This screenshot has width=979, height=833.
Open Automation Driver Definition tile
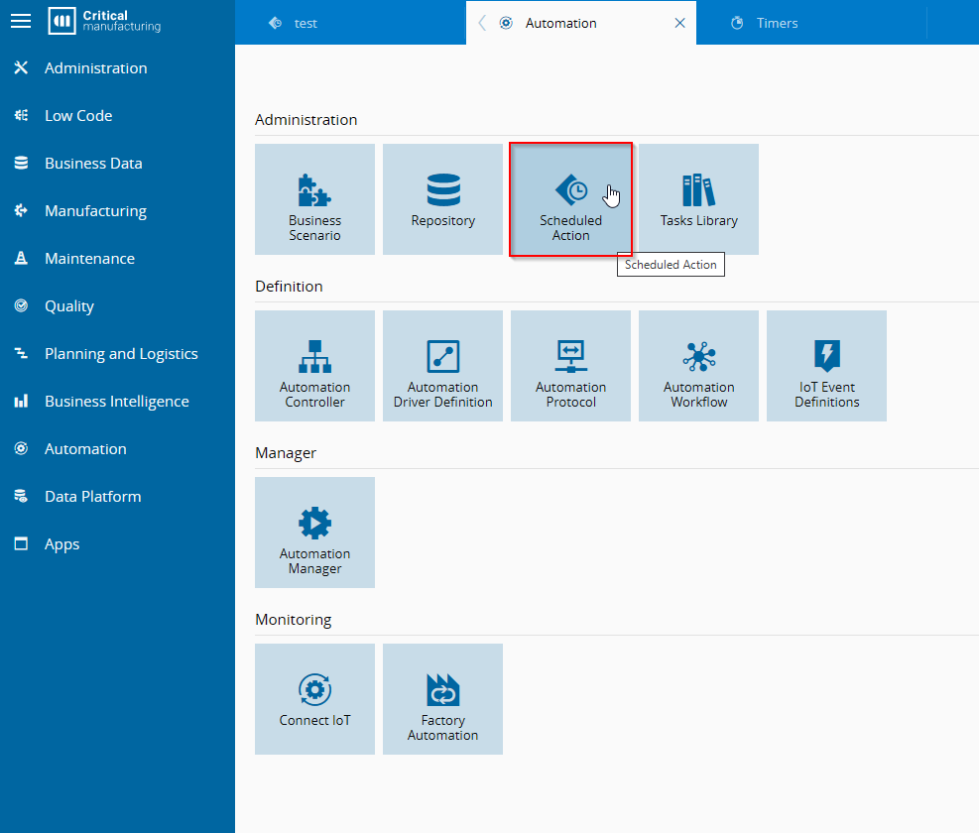pyautogui.click(x=442, y=366)
